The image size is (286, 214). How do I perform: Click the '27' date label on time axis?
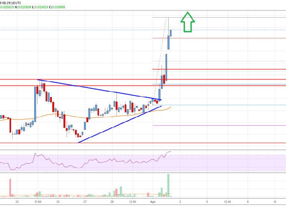[x=85, y=202]
